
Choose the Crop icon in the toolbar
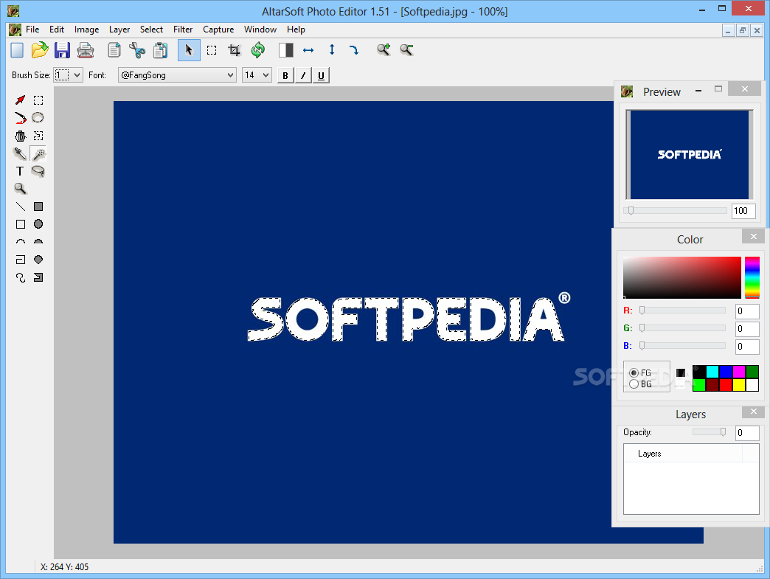tap(235, 50)
